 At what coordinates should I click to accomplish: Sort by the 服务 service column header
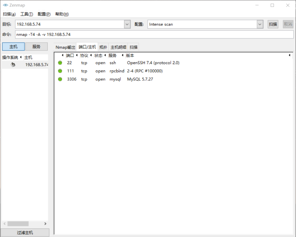point(112,55)
